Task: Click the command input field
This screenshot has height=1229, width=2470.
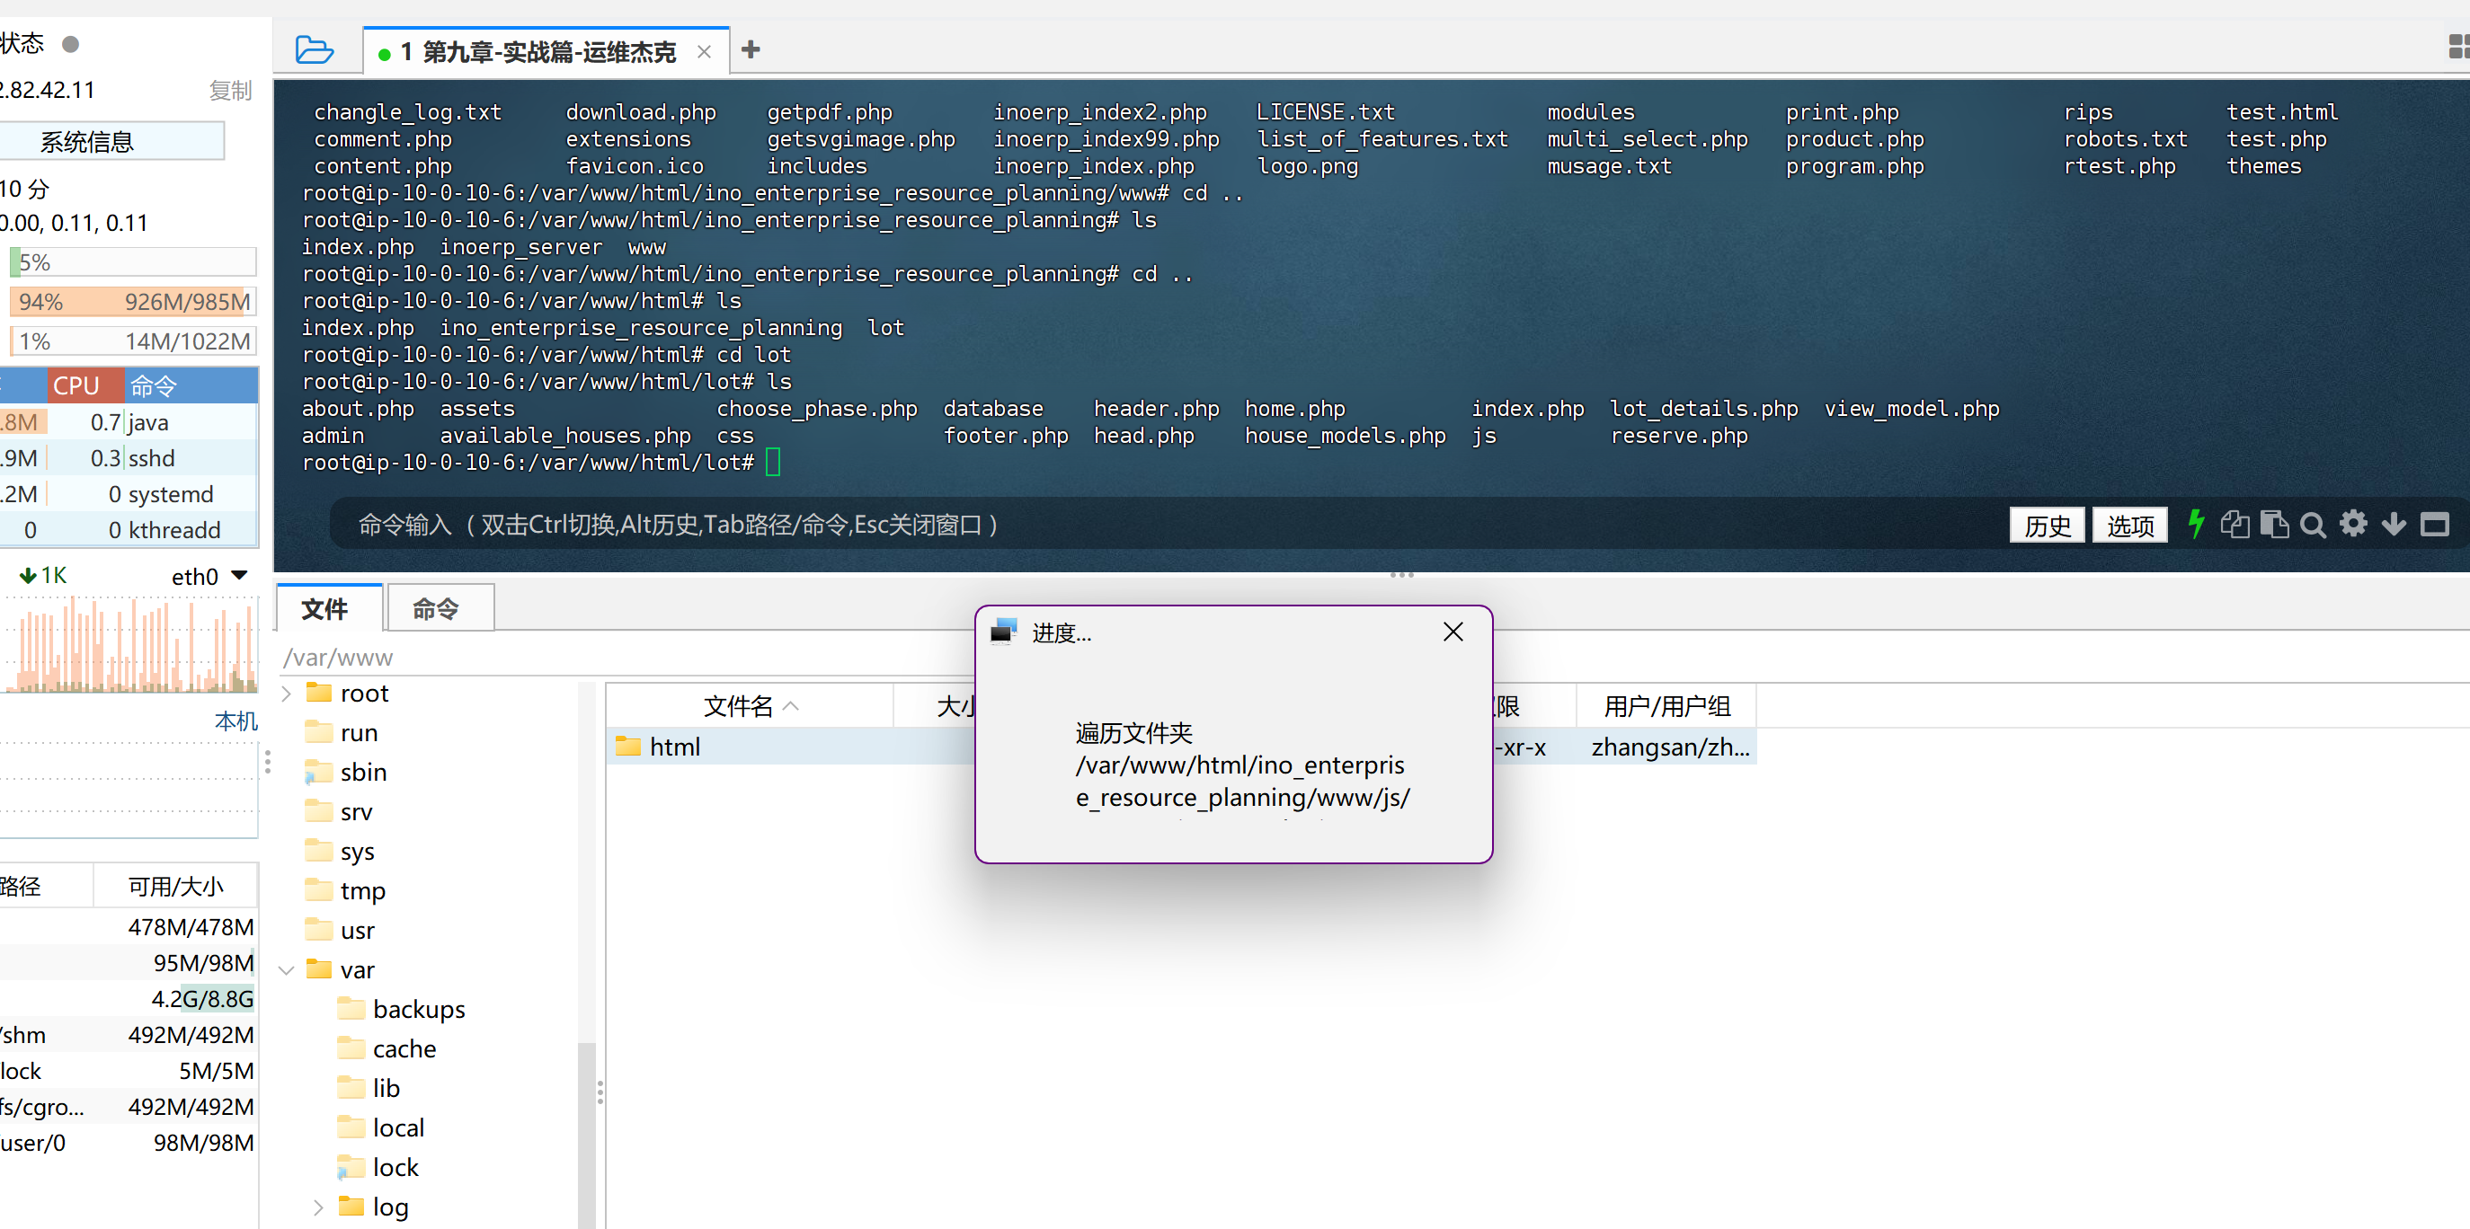Action: tap(1151, 525)
